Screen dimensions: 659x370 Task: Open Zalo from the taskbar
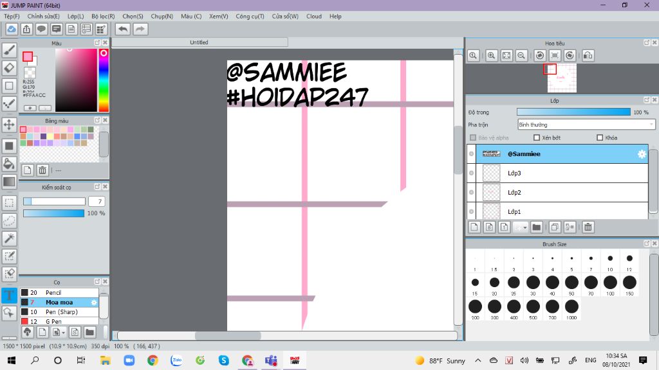[176, 360]
